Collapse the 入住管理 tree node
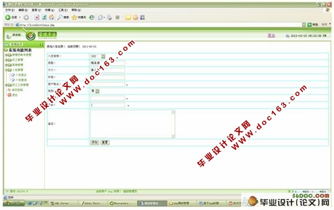 (x=6, y=70)
